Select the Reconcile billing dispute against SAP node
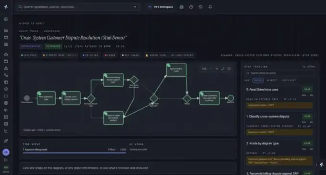 pos(113,80)
